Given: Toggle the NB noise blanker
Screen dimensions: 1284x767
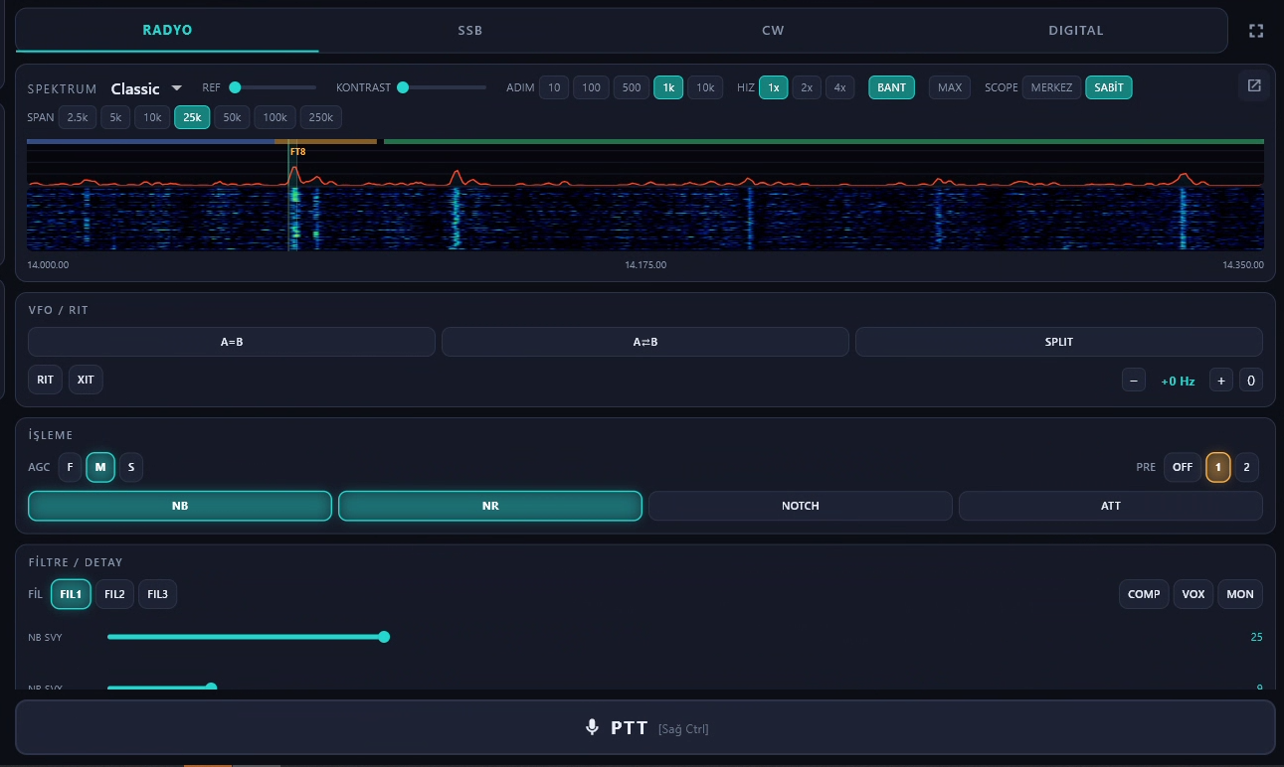Looking at the screenshot, I should pos(180,506).
